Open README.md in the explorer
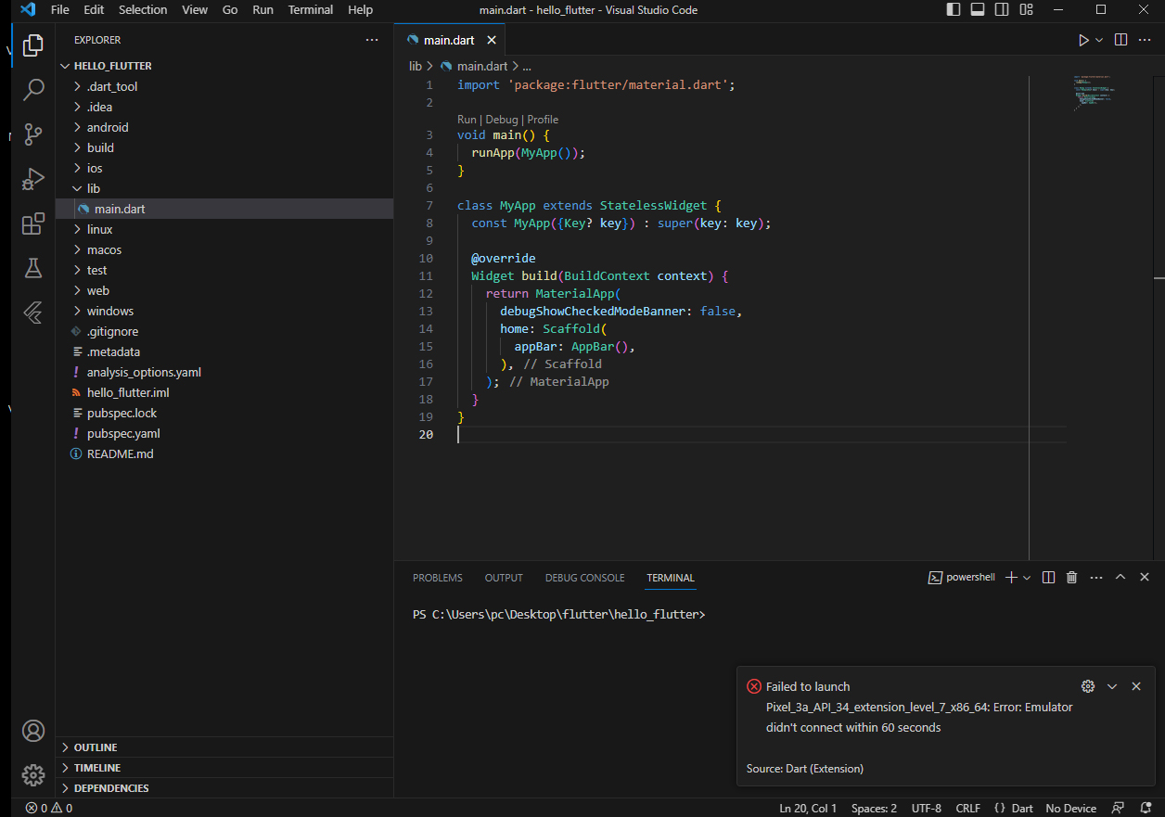 pos(224,453)
